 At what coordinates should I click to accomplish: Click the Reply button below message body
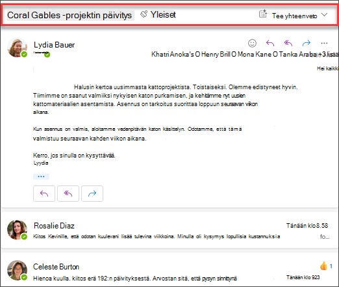pos(44,193)
